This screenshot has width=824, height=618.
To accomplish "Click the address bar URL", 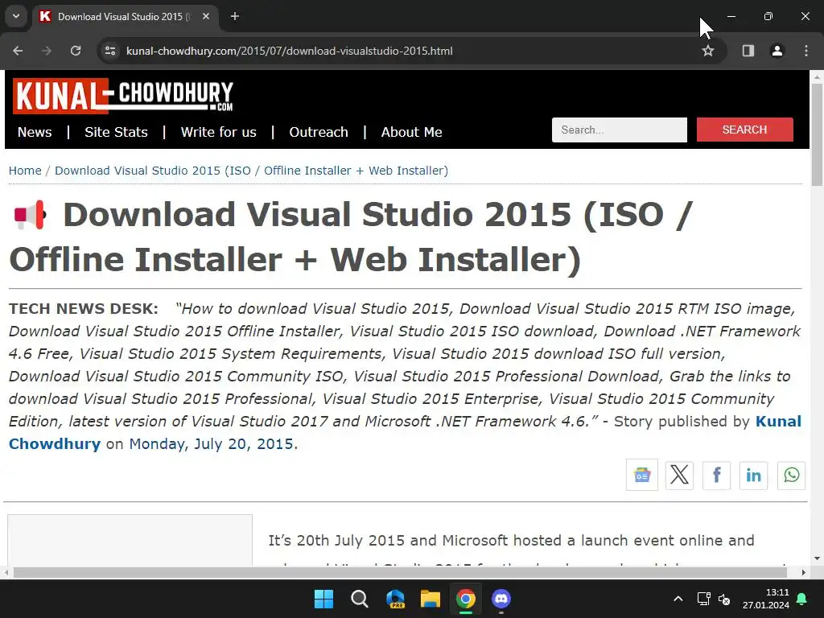I will tap(289, 51).
